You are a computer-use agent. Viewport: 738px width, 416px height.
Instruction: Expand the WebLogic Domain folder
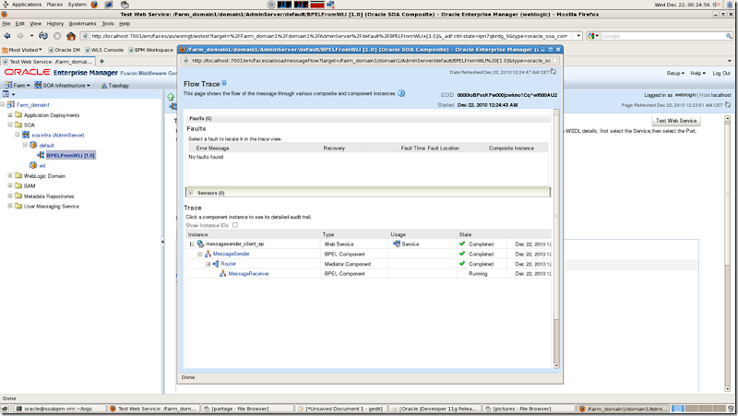(x=10, y=175)
